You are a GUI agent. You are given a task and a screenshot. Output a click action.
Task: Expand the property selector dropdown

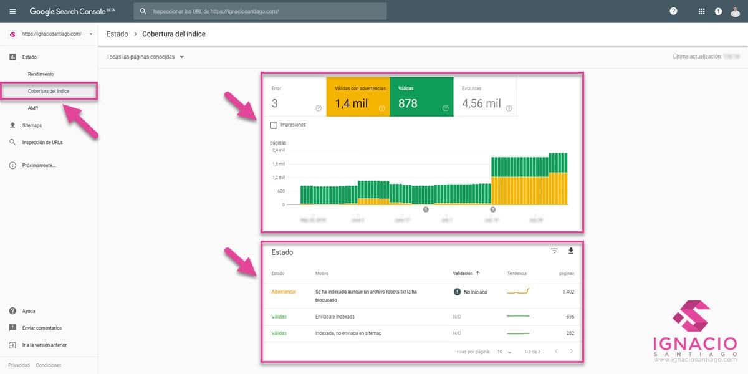point(91,34)
